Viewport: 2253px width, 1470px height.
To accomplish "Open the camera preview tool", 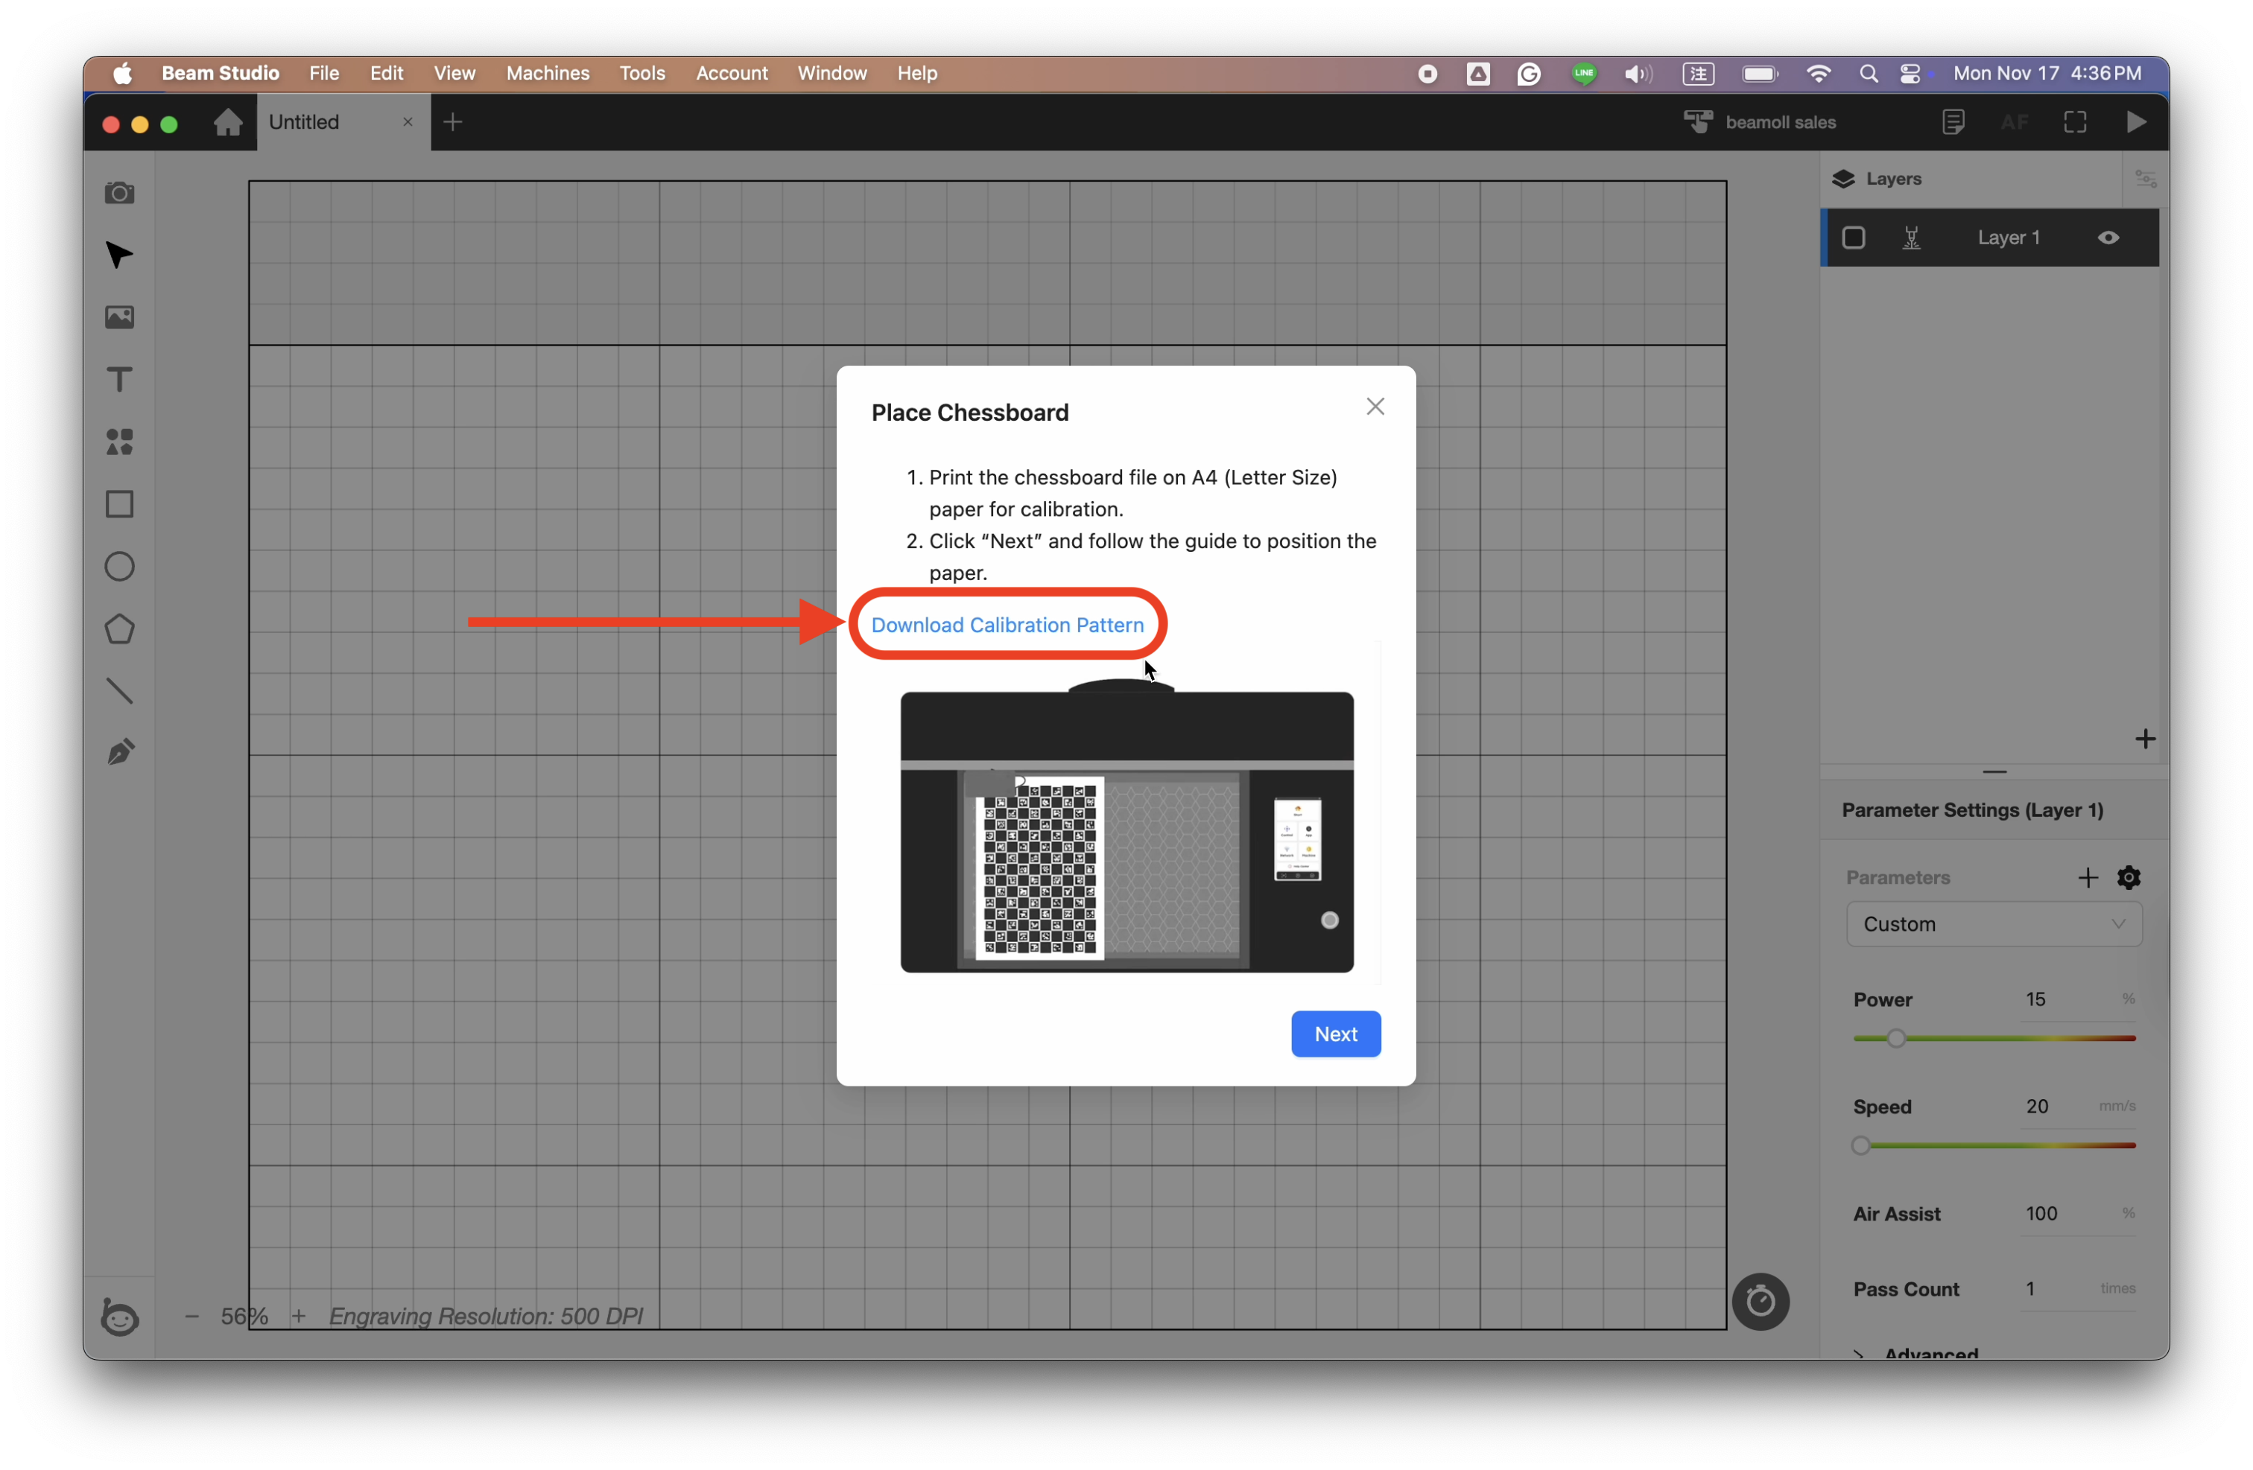I will click(x=119, y=193).
